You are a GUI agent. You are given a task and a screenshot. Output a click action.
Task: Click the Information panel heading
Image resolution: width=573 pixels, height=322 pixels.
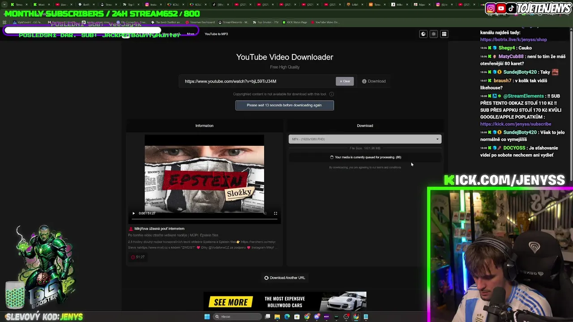pyautogui.click(x=204, y=126)
